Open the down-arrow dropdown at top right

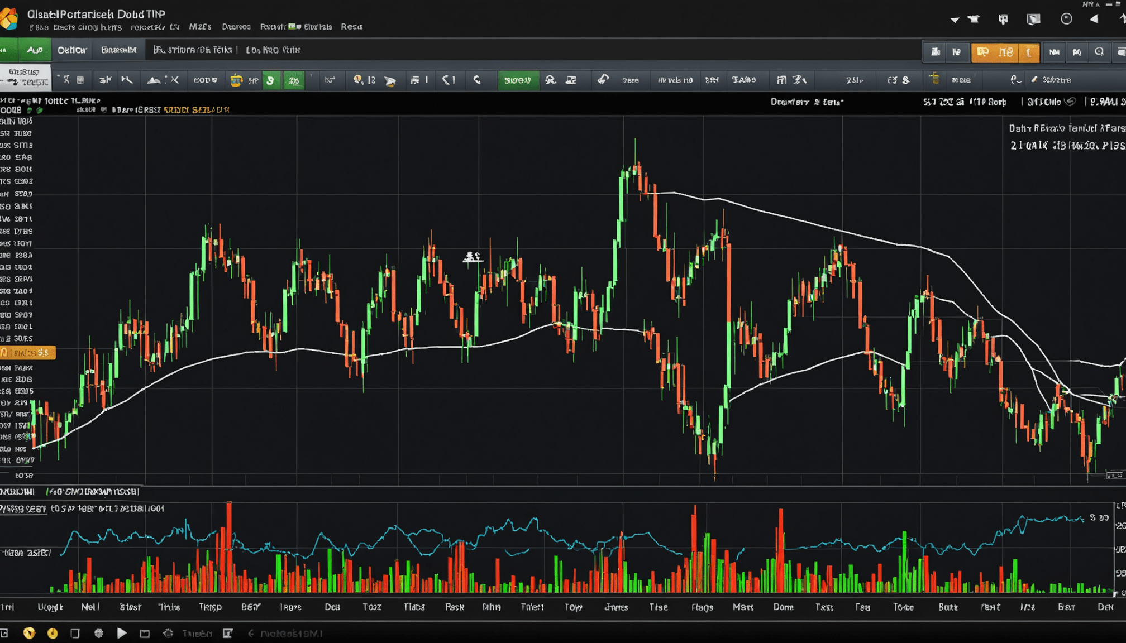click(955, 20)
